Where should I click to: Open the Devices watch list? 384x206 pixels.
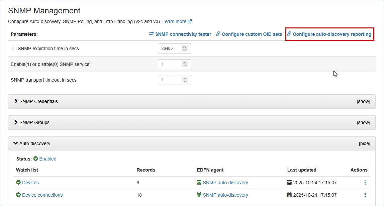pos(30,183)
